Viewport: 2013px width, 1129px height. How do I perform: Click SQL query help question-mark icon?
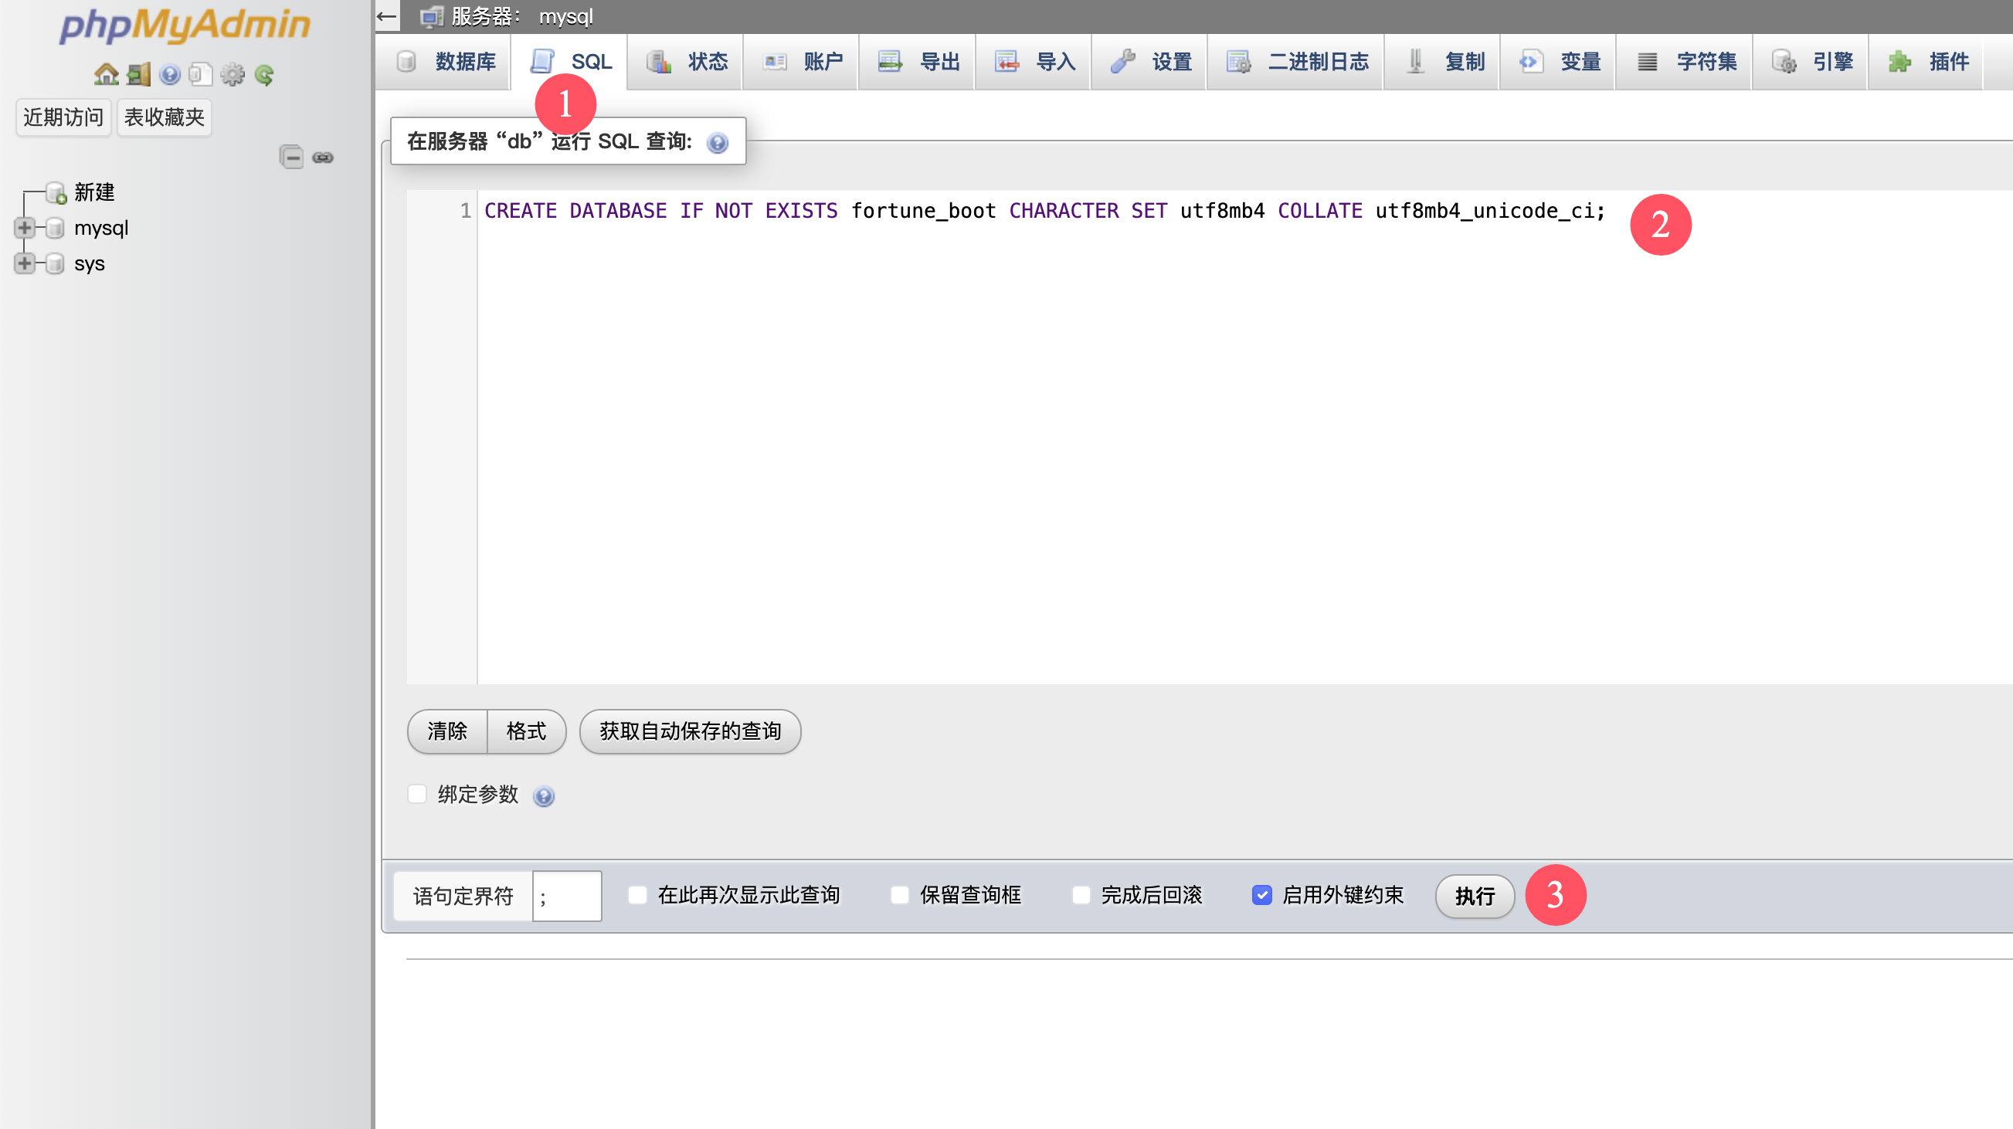(717, 143)
